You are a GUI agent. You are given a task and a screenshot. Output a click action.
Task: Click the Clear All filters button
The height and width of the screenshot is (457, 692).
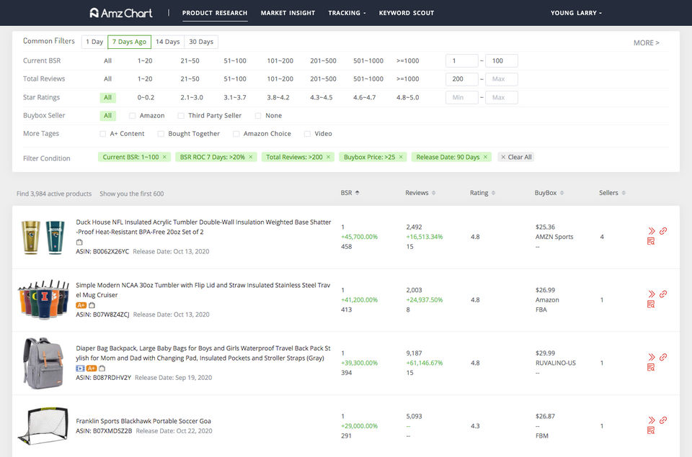pyautogui.click(x=516, y=157)
